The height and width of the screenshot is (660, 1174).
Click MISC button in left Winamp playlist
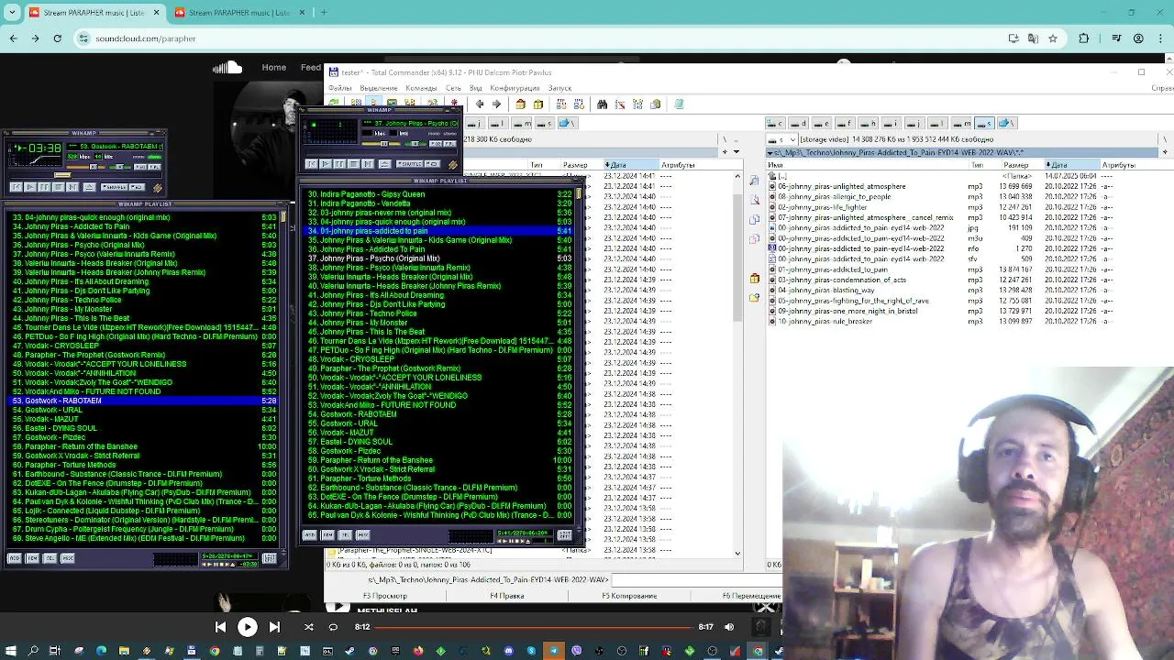pos(67,557)
